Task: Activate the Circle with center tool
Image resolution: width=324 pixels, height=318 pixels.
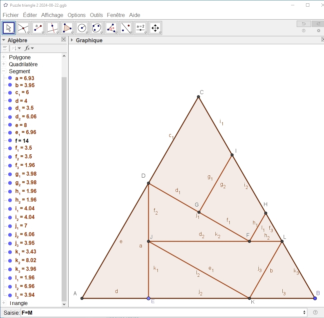Action: (82, 28)
